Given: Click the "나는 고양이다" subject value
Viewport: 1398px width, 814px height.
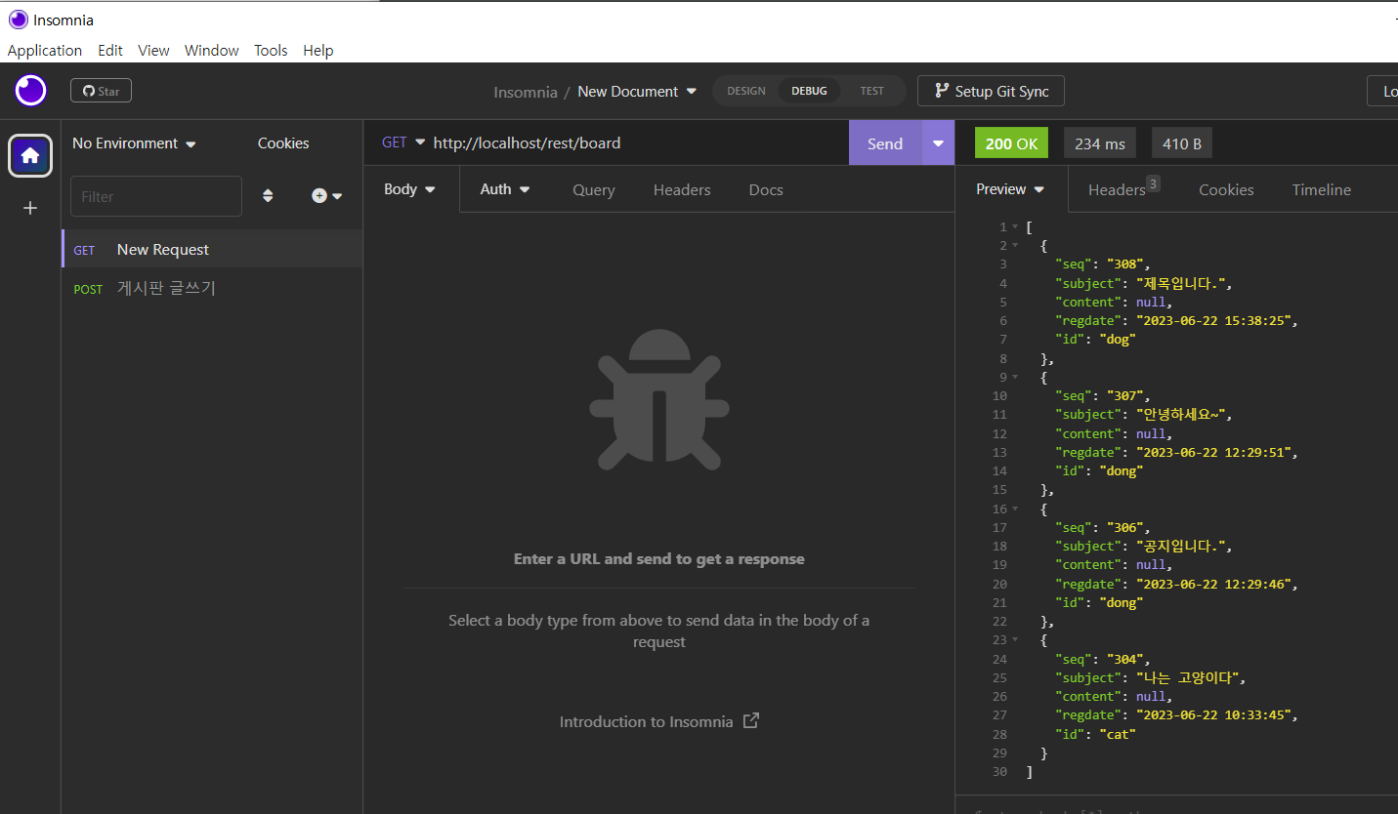Looking at the screenshot, I should (x=1187, y=677).
